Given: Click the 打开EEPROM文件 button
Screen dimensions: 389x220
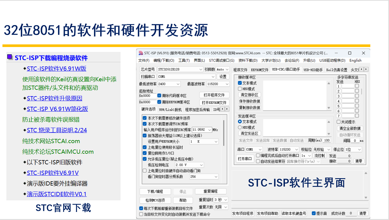Looking at the screenshot, I should pyautogui.click(x=214, y=103).
